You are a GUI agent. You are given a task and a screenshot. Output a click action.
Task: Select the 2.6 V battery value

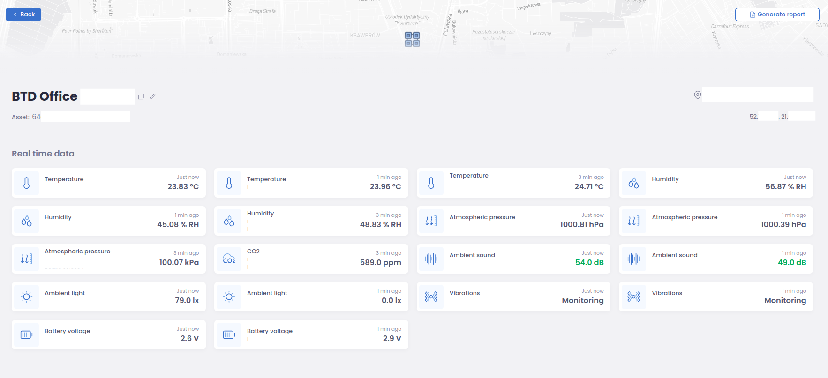point(190,338)
